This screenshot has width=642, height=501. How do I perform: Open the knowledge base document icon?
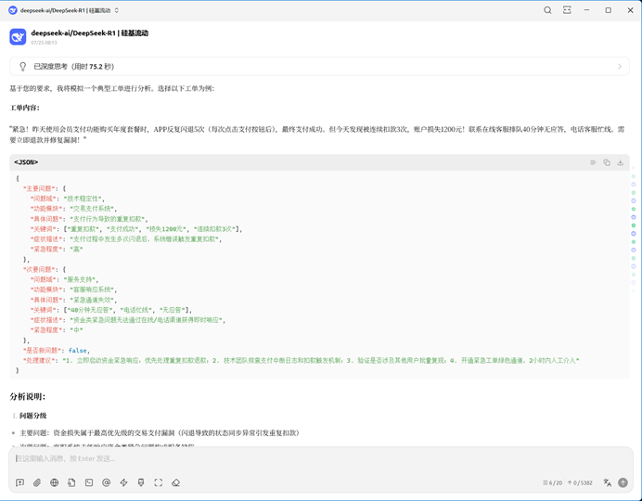tap(71, 482)
